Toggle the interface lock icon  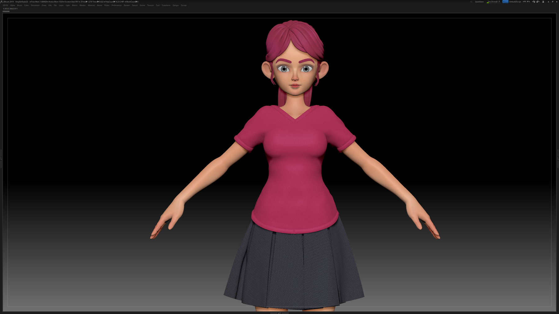544,2
